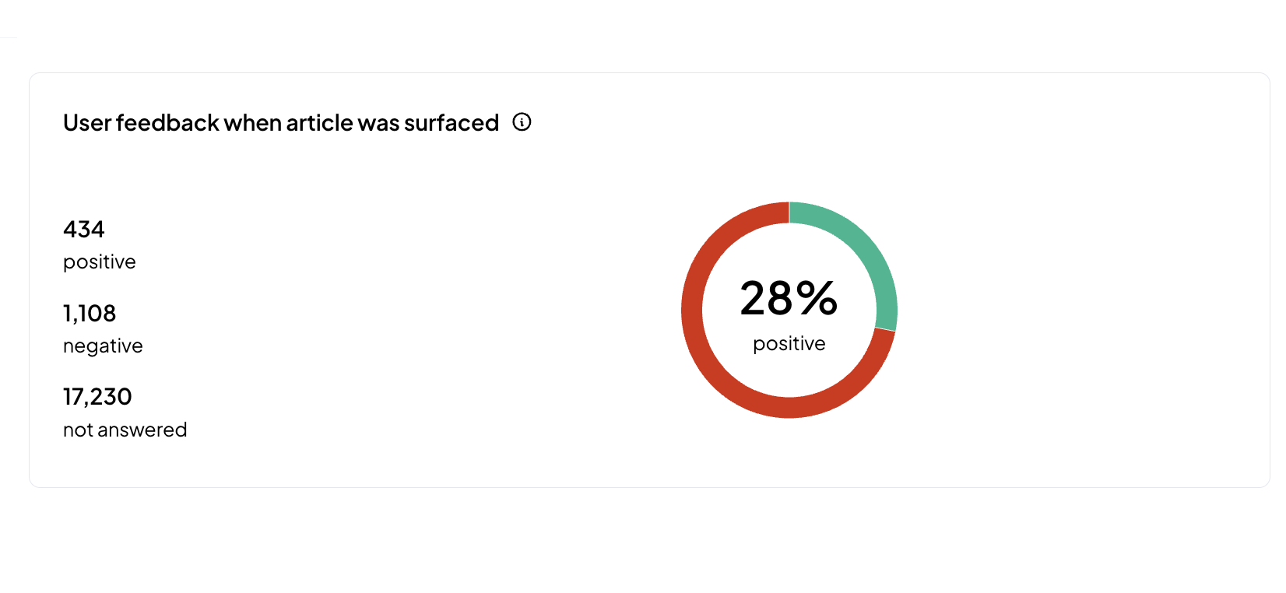Viewport: 1286px width, 593px height.
Task: Click the info icon beside the heading
Action: click(522, 122)
